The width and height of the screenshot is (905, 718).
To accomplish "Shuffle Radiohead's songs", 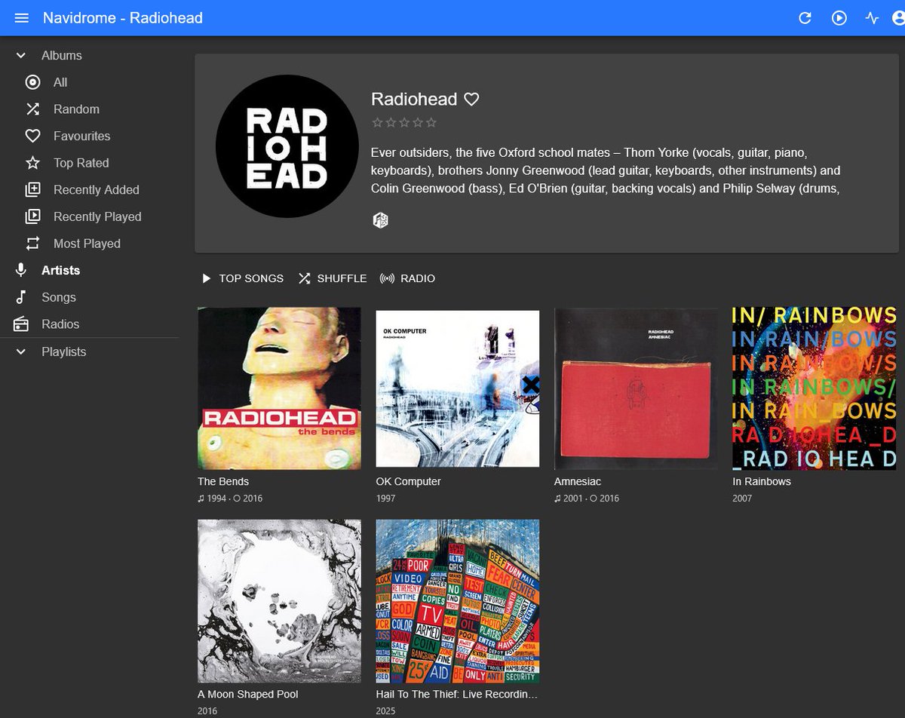I will [x=333, y=278].
